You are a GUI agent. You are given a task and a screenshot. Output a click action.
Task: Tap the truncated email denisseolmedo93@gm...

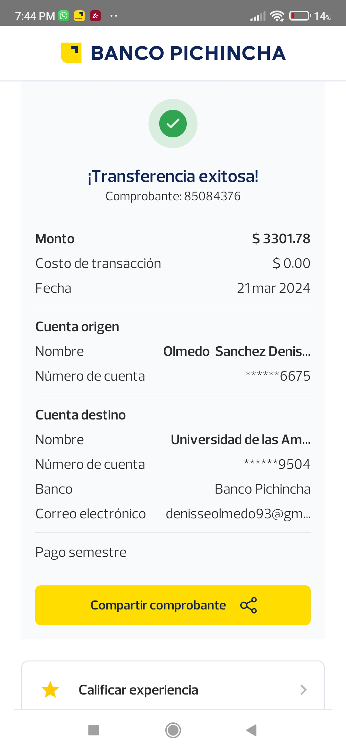(238, 514)
